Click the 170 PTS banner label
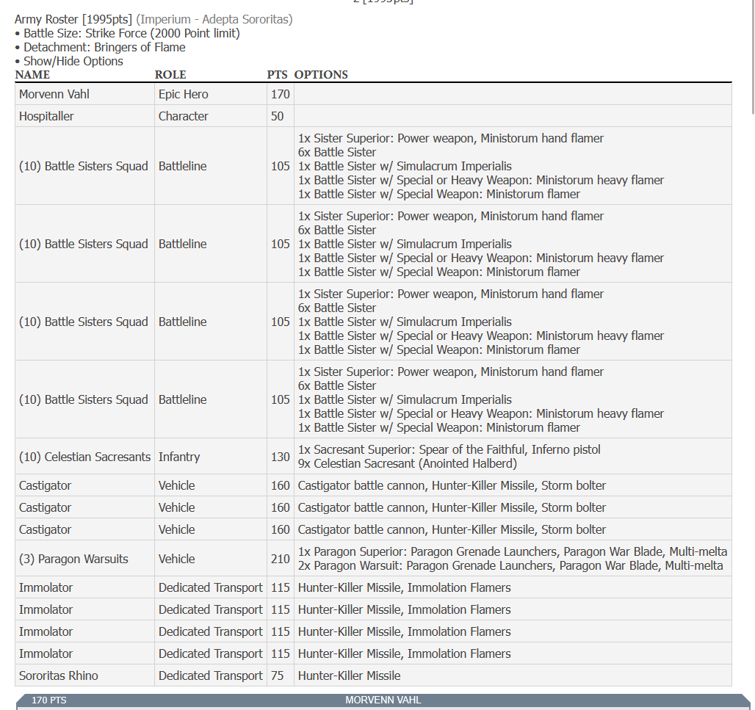 [x=49, y=700]
